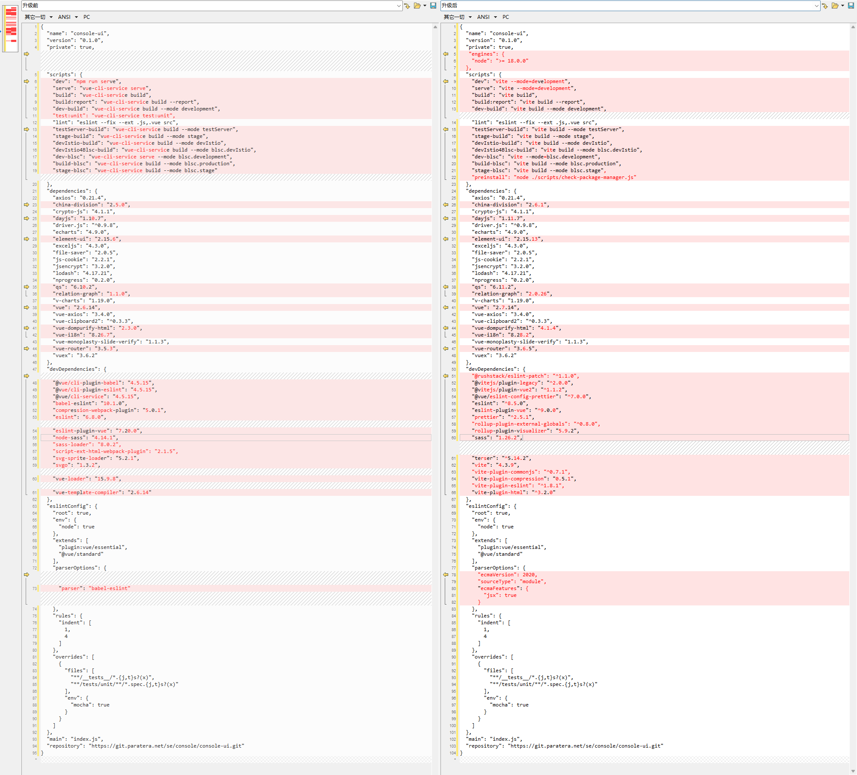Viewport: 857px width, 775px height.
Task: Copy-left arrow beside right 'dev: vite' line
Action: click(446, 81)
